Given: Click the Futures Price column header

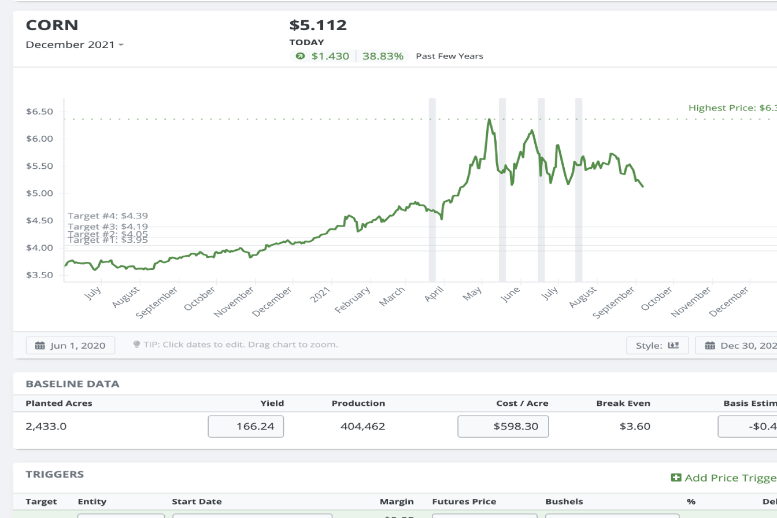Looking at the screenshot, I should pos(464,501).
